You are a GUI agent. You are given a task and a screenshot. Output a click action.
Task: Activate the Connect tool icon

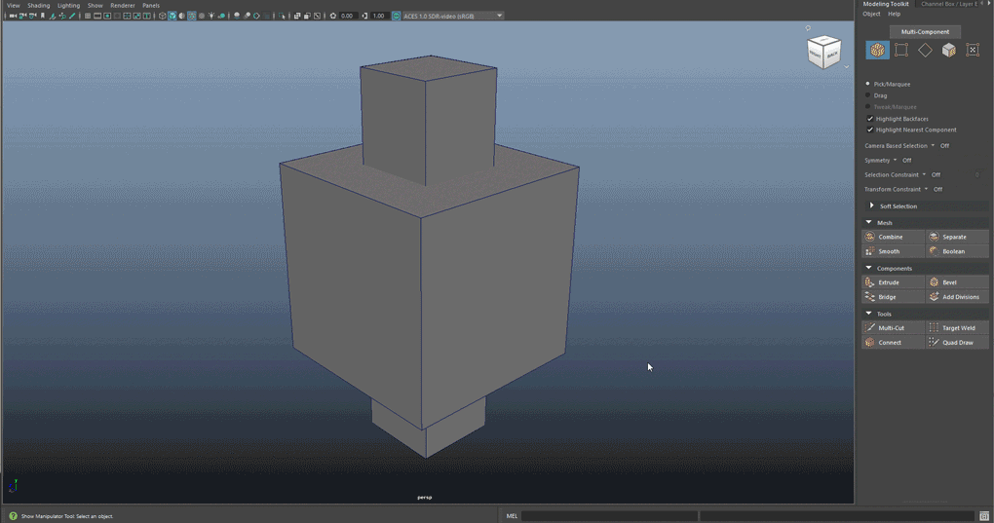tap(869, 343)
